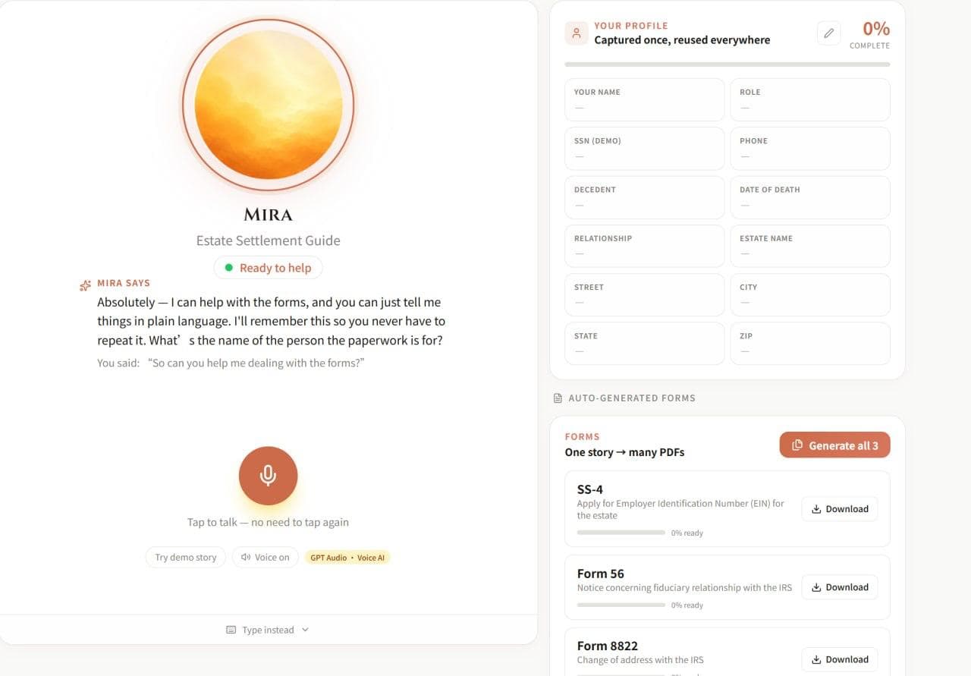Click the sparkle icon beside Mira Says

(85, 285)
